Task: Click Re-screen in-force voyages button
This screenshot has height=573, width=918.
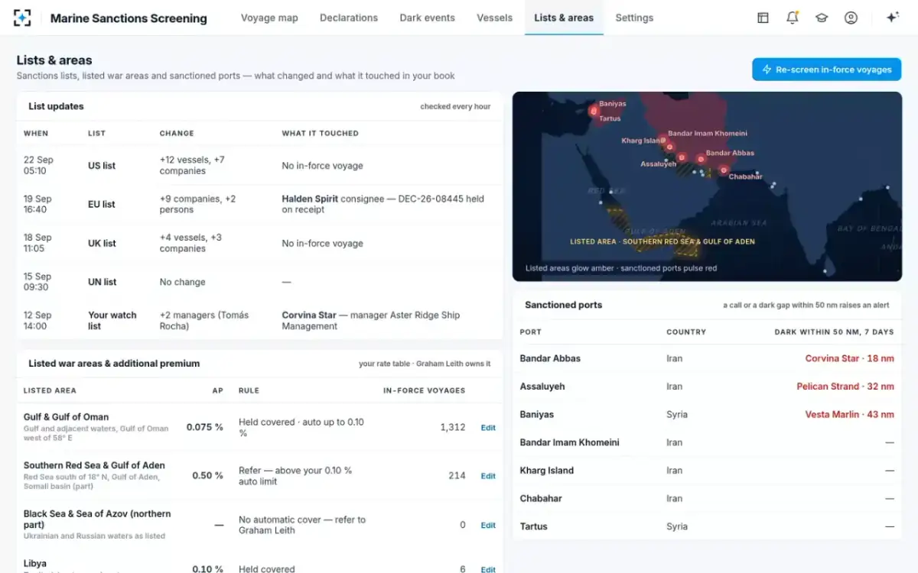Action: [827, 70]
